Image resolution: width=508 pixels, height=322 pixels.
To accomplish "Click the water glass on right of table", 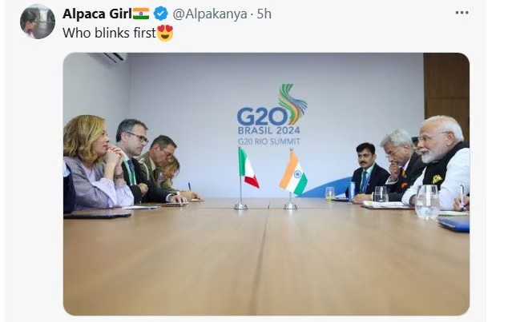I will click(427, 202).
